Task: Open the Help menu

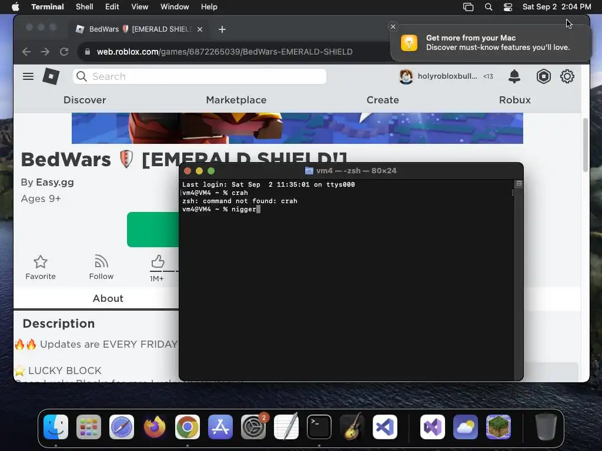Action: click(209, 6)
